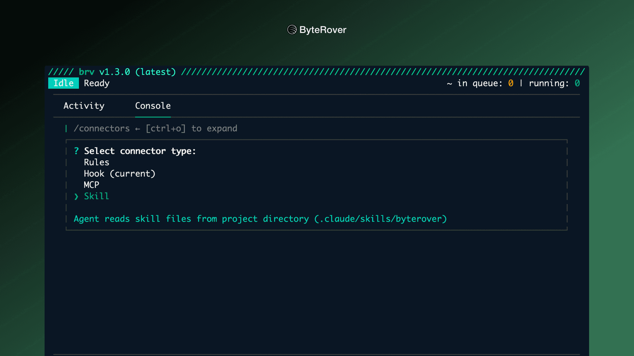Click the ByteRover title text
The width and height of the screenshot is (634, 356).
tap(323, 30)
